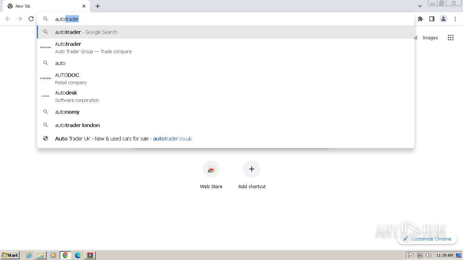Launch Microsoft Edge from taskbar
This screenshot has height=260, width=463.
coord(78,255)
